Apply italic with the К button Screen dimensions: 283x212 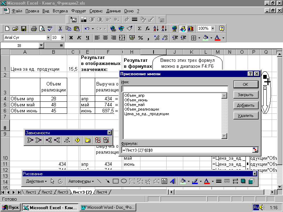pos(79,38)
